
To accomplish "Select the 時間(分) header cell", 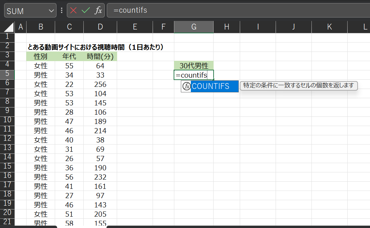I will tap(100, 56).
